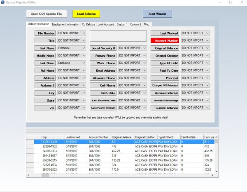The image size is (247, 192).
Task: Open the Title mapping dropdown
Action: (72, 40)
